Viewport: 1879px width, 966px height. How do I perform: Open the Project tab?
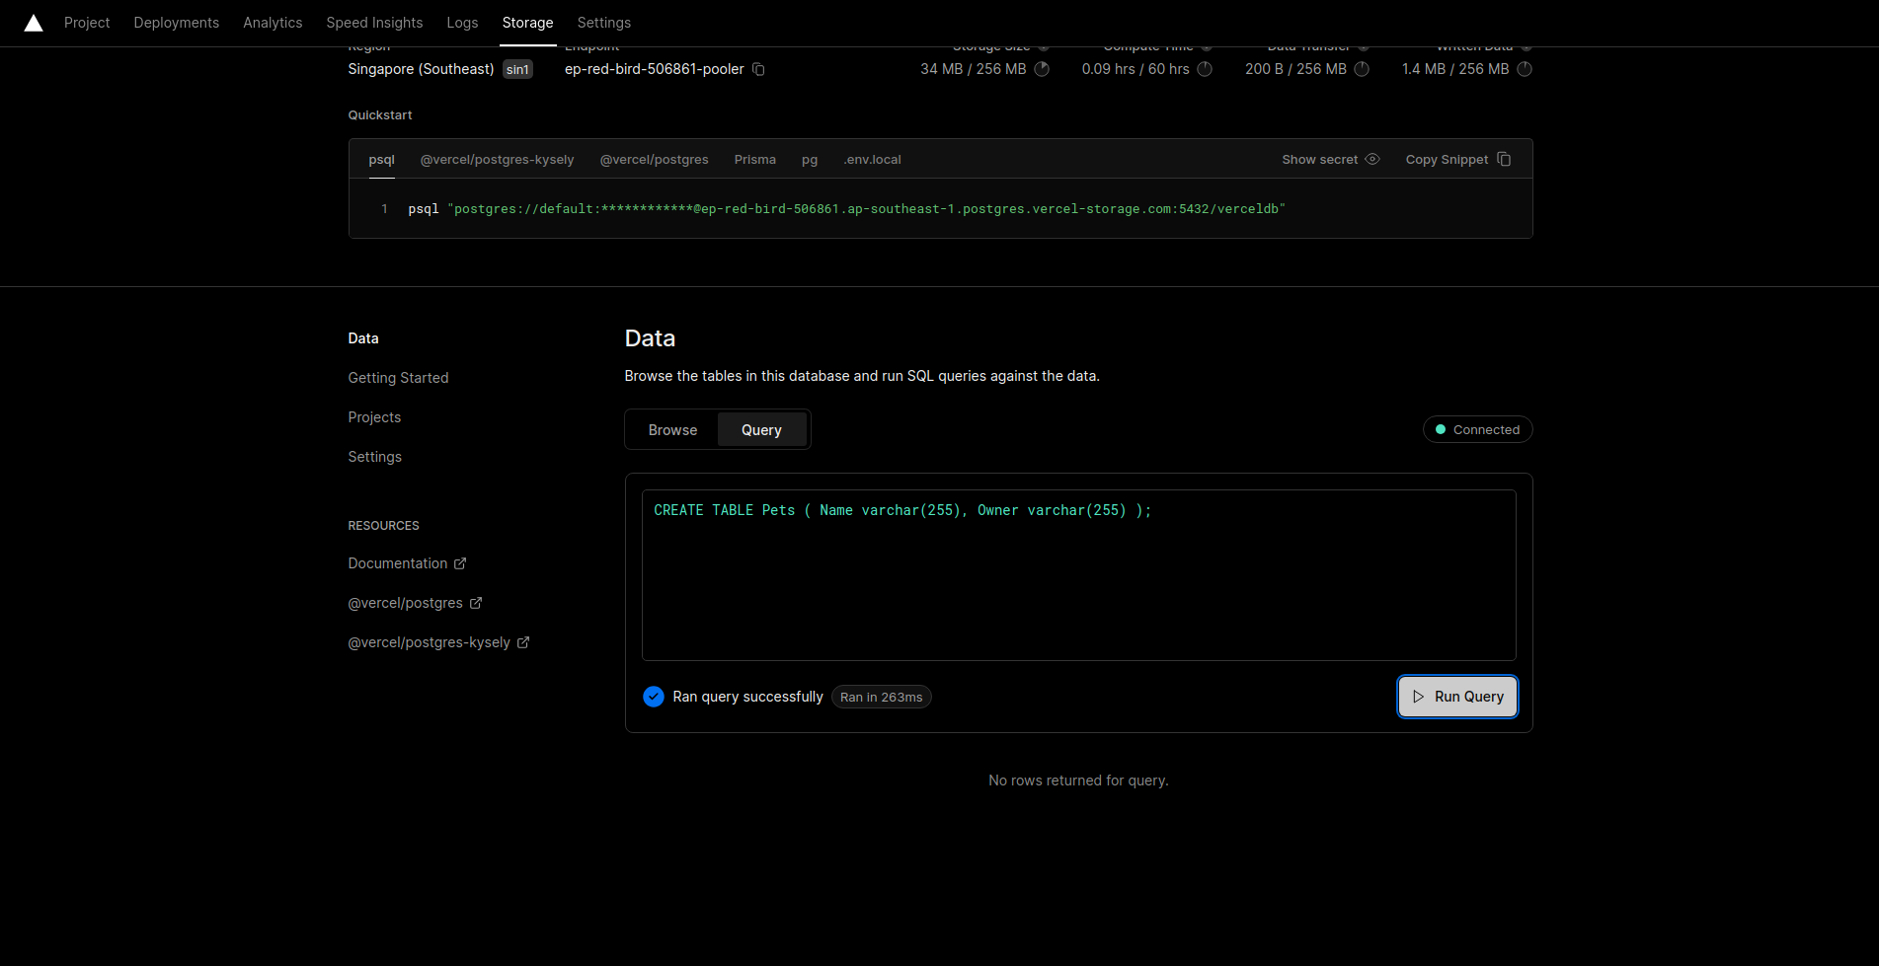tap(87, 23)
